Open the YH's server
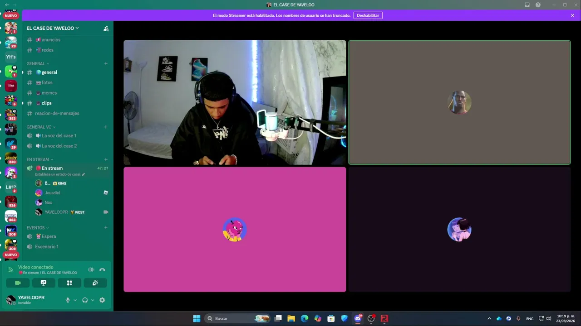The image size is (581, 326). coord(11,57)
